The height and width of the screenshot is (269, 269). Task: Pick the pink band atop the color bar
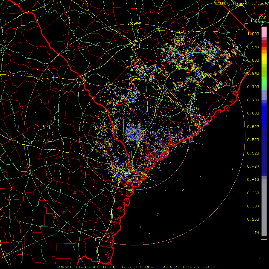pos(264,32)
